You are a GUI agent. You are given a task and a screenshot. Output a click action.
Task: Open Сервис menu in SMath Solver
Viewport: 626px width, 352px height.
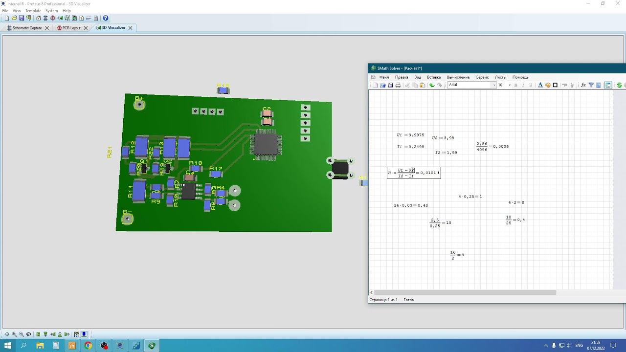(x=482, y=77)
